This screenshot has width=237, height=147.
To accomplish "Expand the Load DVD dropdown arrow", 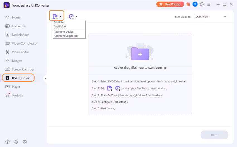I will [x=76, y=16].
